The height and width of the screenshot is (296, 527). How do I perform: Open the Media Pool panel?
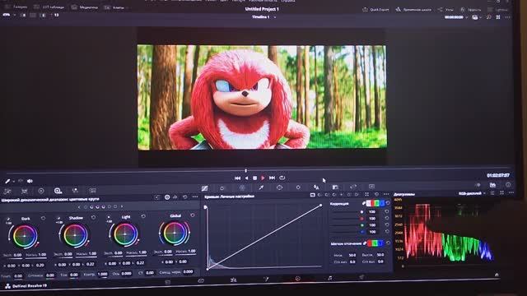tap(85, 7)
